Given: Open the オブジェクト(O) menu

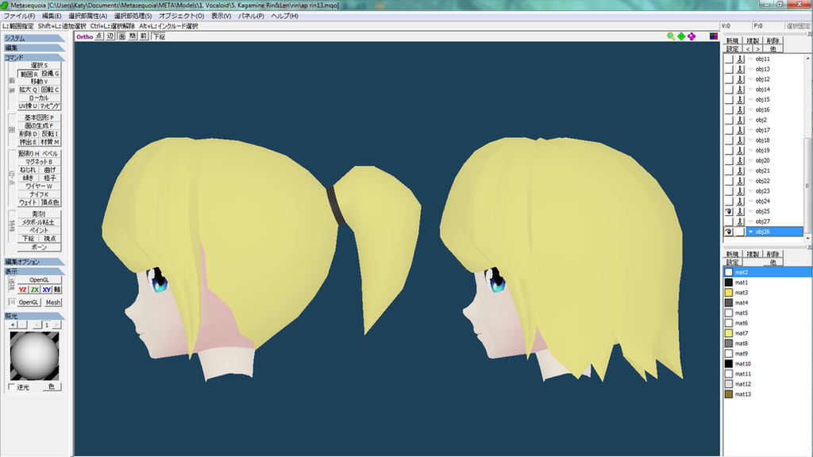Looking at the screenshot, I should pos(182,16).
